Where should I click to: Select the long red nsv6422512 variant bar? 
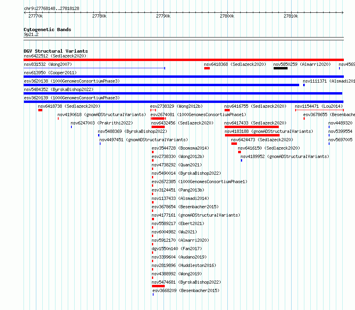pos(183,60)
